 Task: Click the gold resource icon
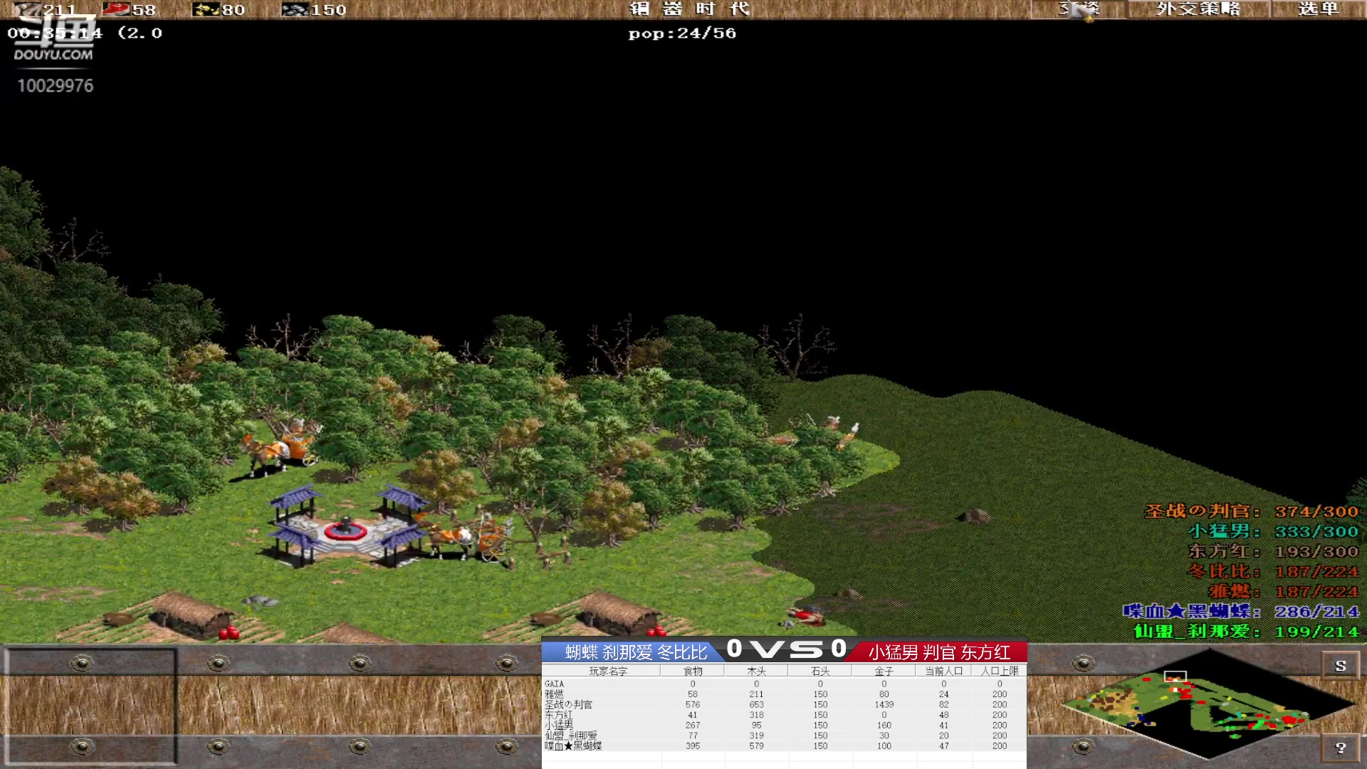206,9
